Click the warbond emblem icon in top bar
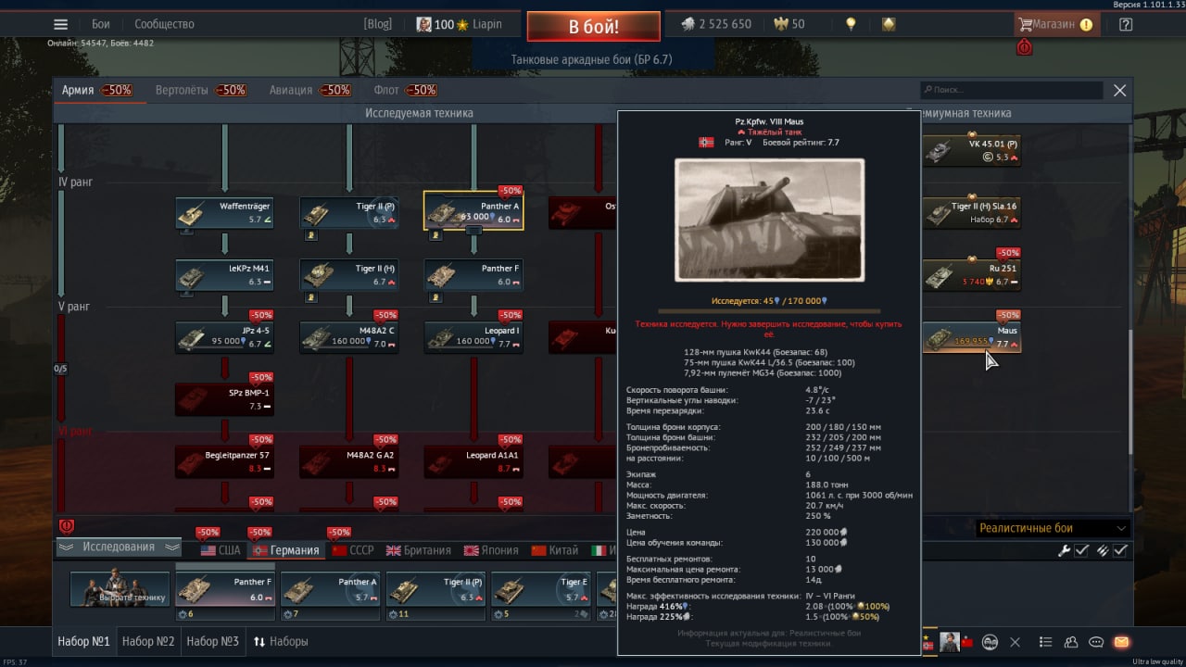The width and height of the screenshot is (1186, 667). pyautogui.click(x=889, y=24)
